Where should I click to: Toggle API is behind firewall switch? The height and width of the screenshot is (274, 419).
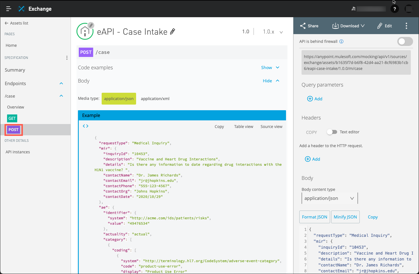click(405, 41)
